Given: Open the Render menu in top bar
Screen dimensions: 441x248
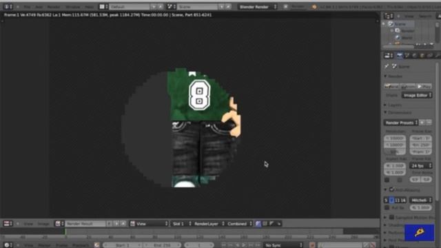Looking at the screenshot, I should (54, 7).
